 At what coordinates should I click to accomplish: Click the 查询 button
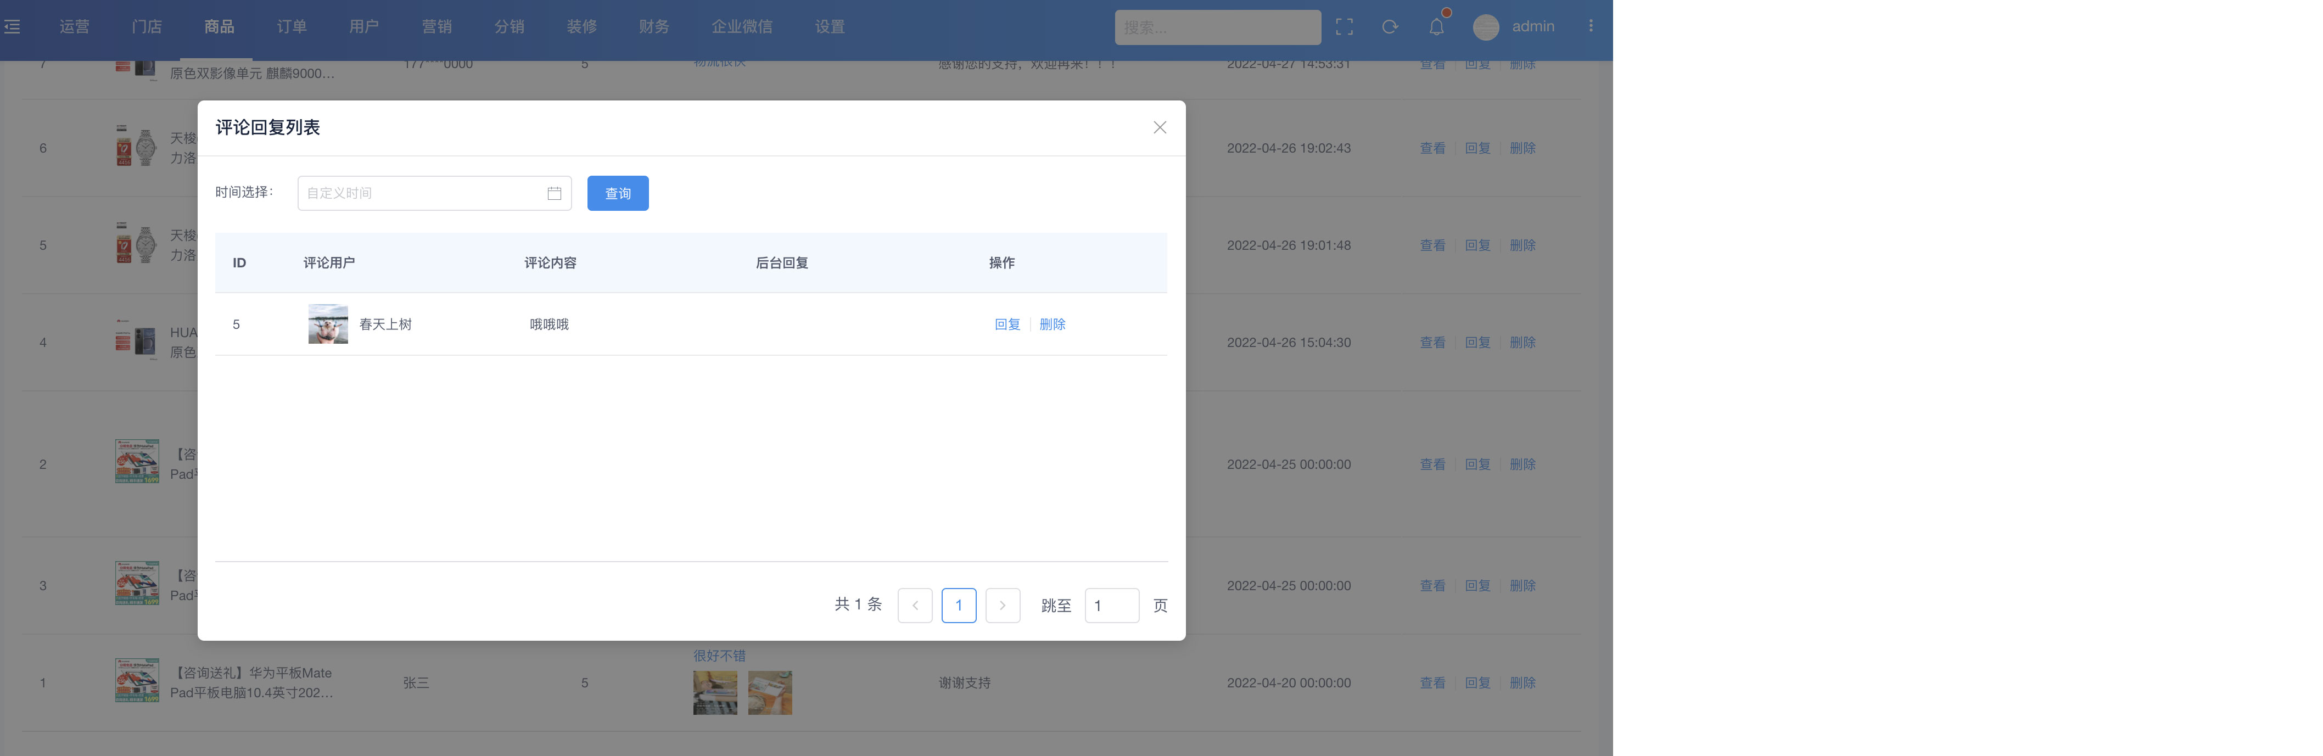(618, 193)
